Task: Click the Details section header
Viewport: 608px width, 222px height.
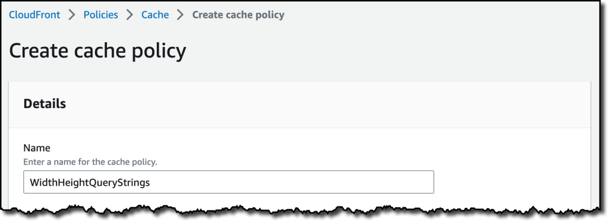Action: (45, 104)
